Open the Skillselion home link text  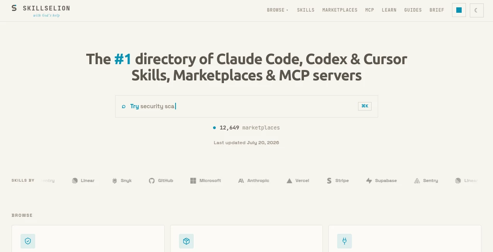point(46,8)
